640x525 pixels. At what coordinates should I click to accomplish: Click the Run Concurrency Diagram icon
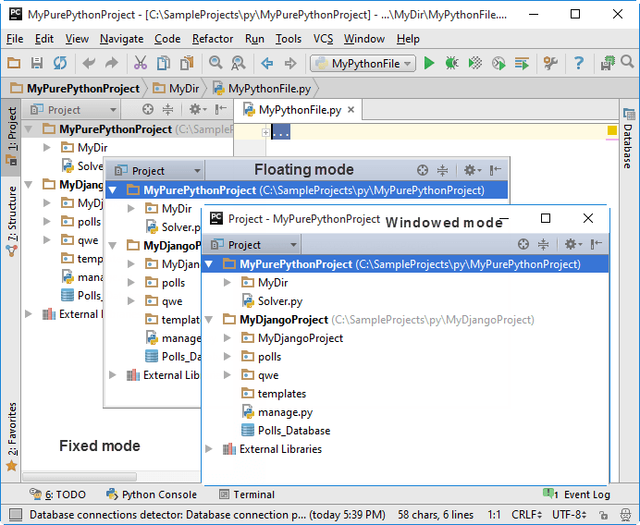pyautogui.click(x=522, y=63)
